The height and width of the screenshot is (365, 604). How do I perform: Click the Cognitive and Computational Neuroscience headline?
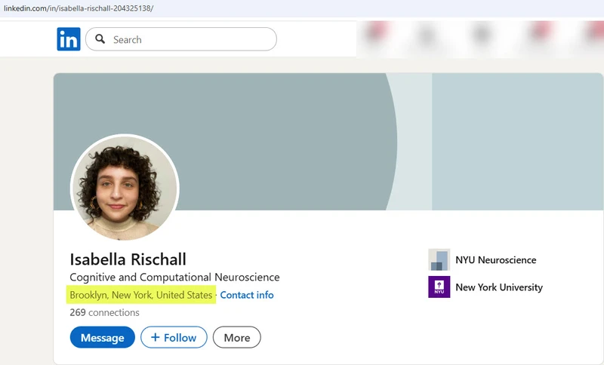(x=174, y=278)
